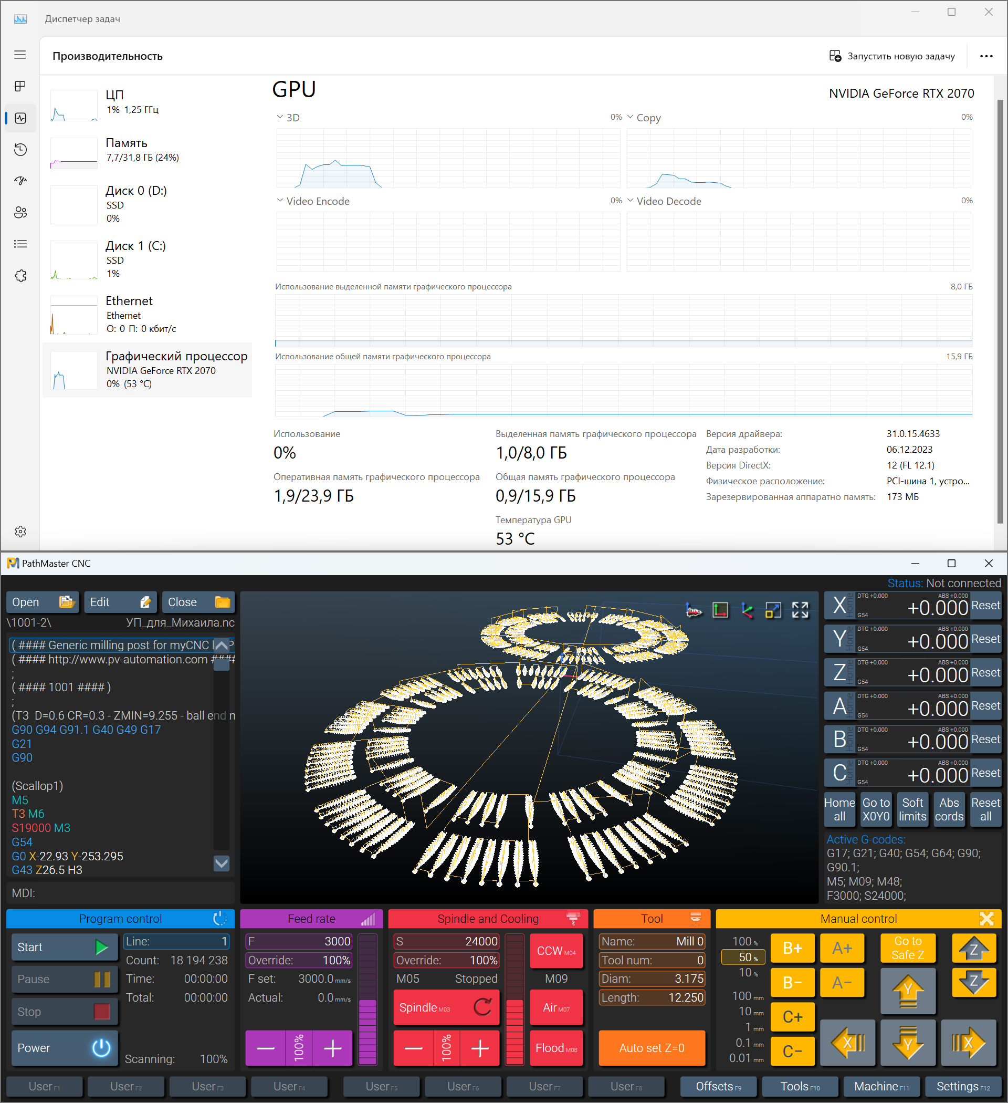Toggle fullscreen for the 3D viewport

[800, 610]
